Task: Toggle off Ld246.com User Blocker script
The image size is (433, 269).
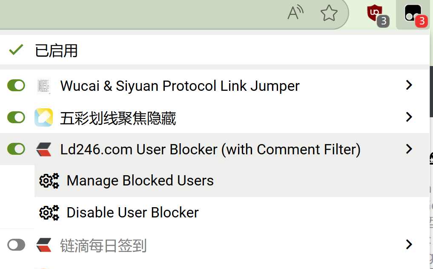Action: point(16,149)
